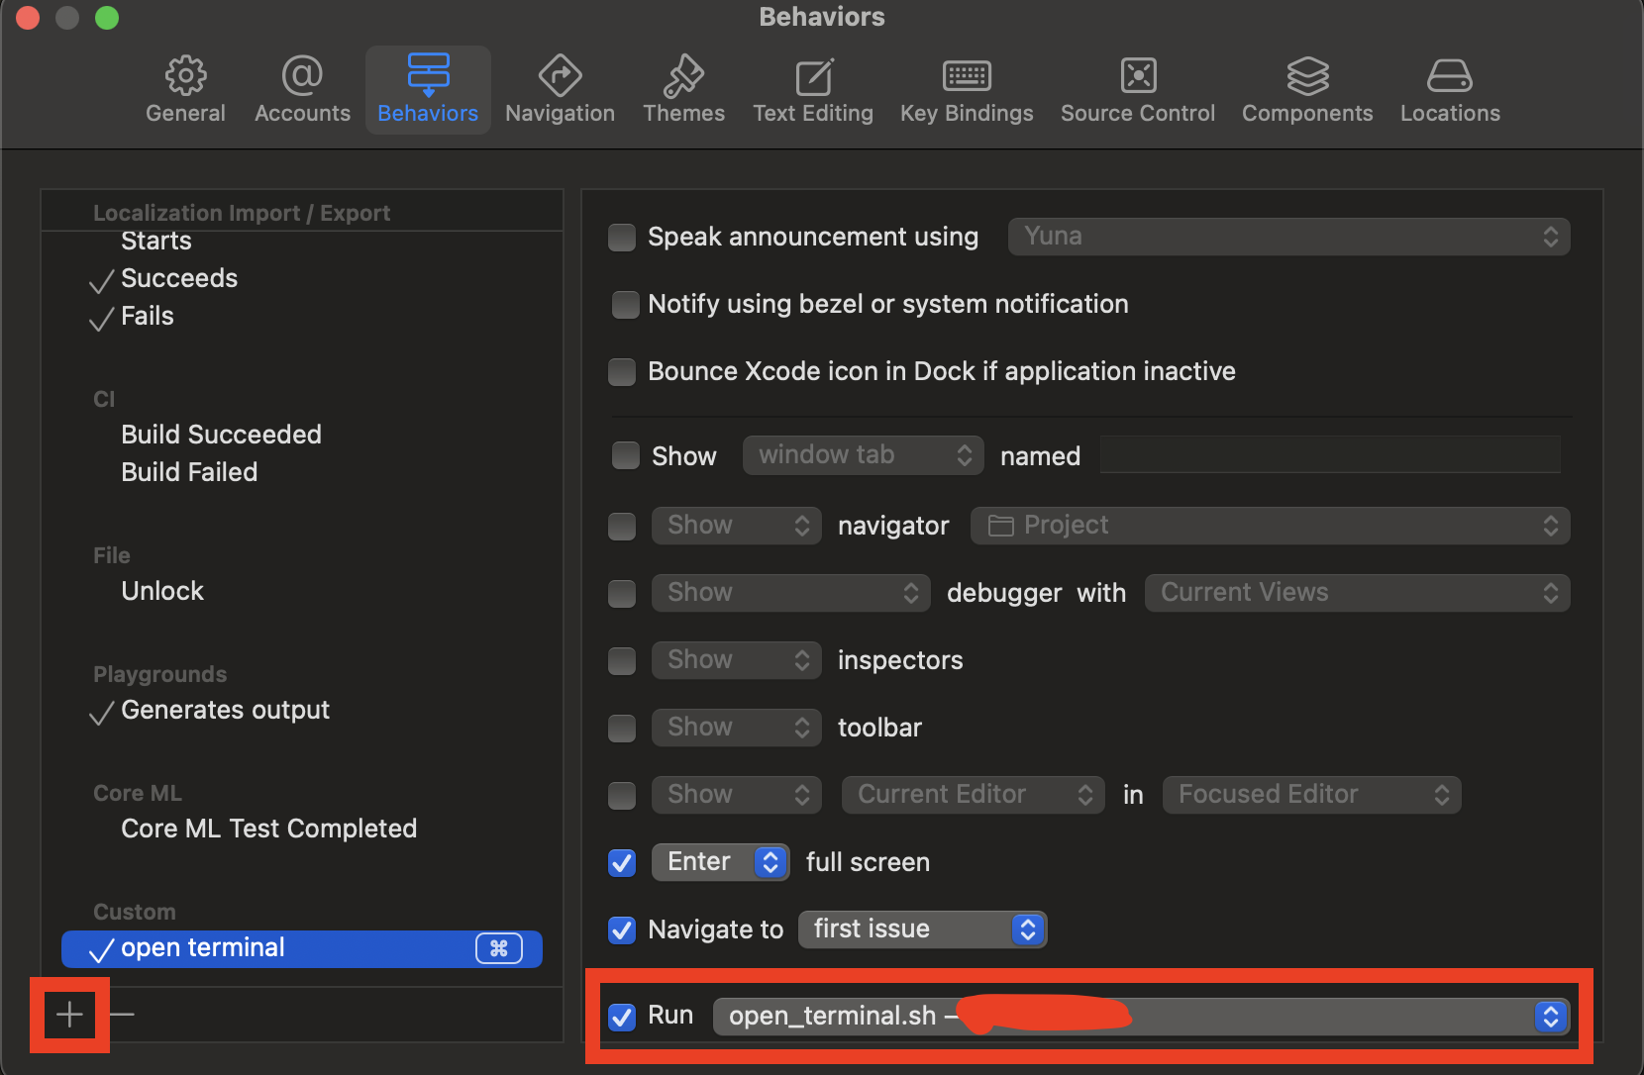Click the command key shortcut badge on open terminal

pyautogui.click(x=499, y=948)
